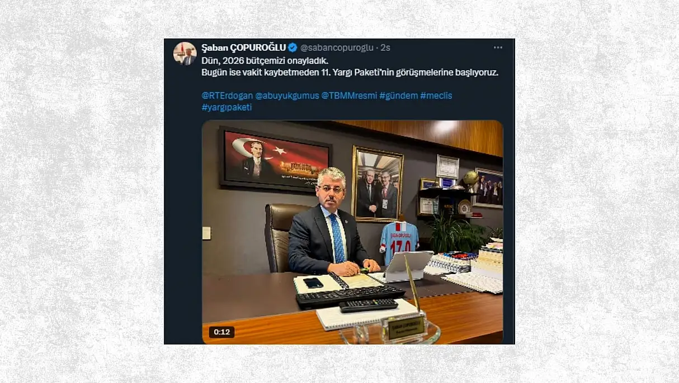The height and width of the screenshot is (383, 679).
Task: Click the 2s tweet timestamp
Action: [x=385, y=47]
